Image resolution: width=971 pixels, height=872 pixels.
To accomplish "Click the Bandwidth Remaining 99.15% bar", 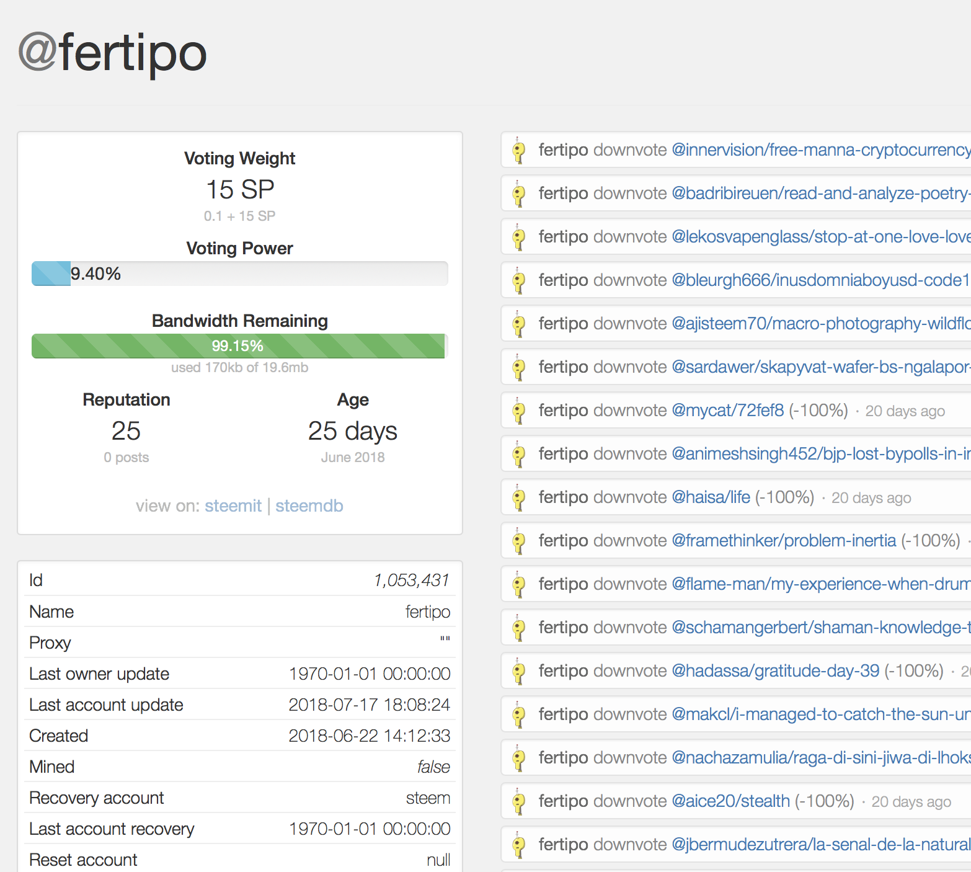I will pos(239,346).
